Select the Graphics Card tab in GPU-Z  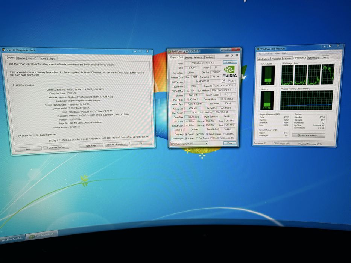coord(176,57)
